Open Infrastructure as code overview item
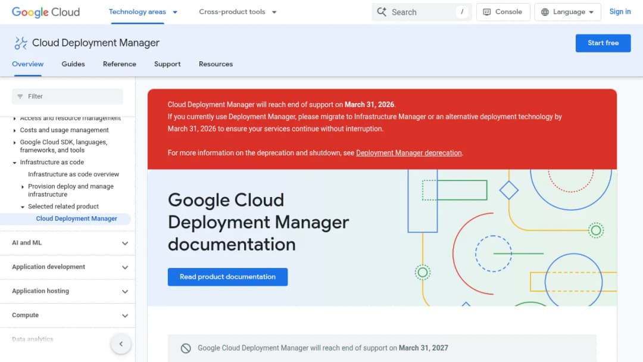The image size is (643, 362). [73, 174]
